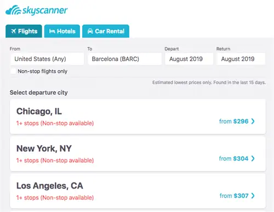Click the chevron arrow next to $307
Image resolution: width=274 pixels, height=212 pixels.
[253, 196]
